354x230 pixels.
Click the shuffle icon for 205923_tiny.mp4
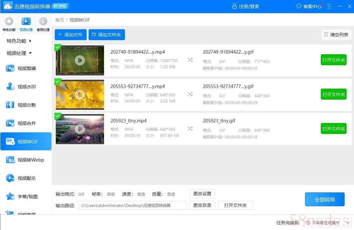(190, 129)
